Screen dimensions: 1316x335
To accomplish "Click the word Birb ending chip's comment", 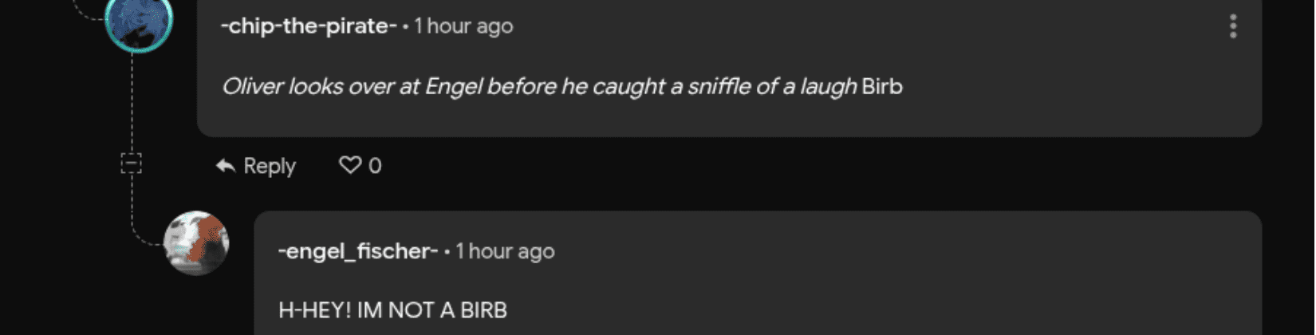I will [x=882, y=85].
